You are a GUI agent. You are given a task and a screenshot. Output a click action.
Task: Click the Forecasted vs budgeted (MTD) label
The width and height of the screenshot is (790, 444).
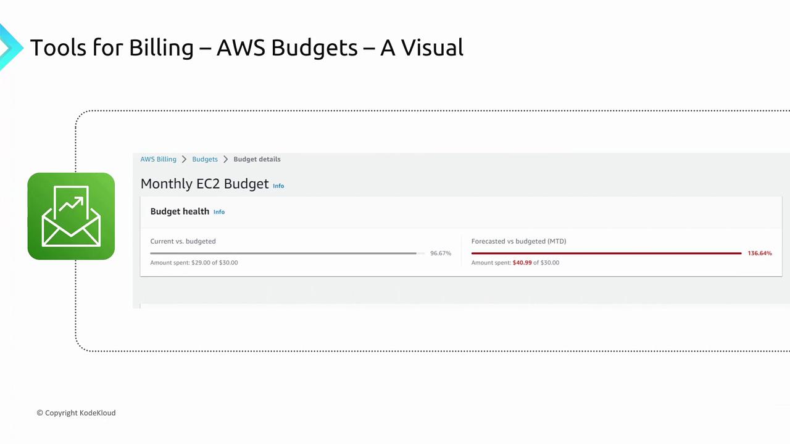tap(518, 241)
